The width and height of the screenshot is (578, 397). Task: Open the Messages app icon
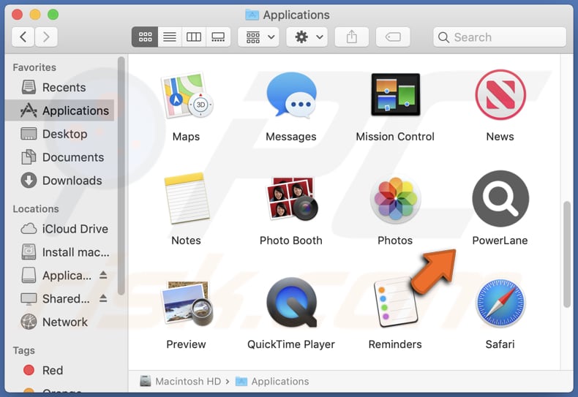291,95
